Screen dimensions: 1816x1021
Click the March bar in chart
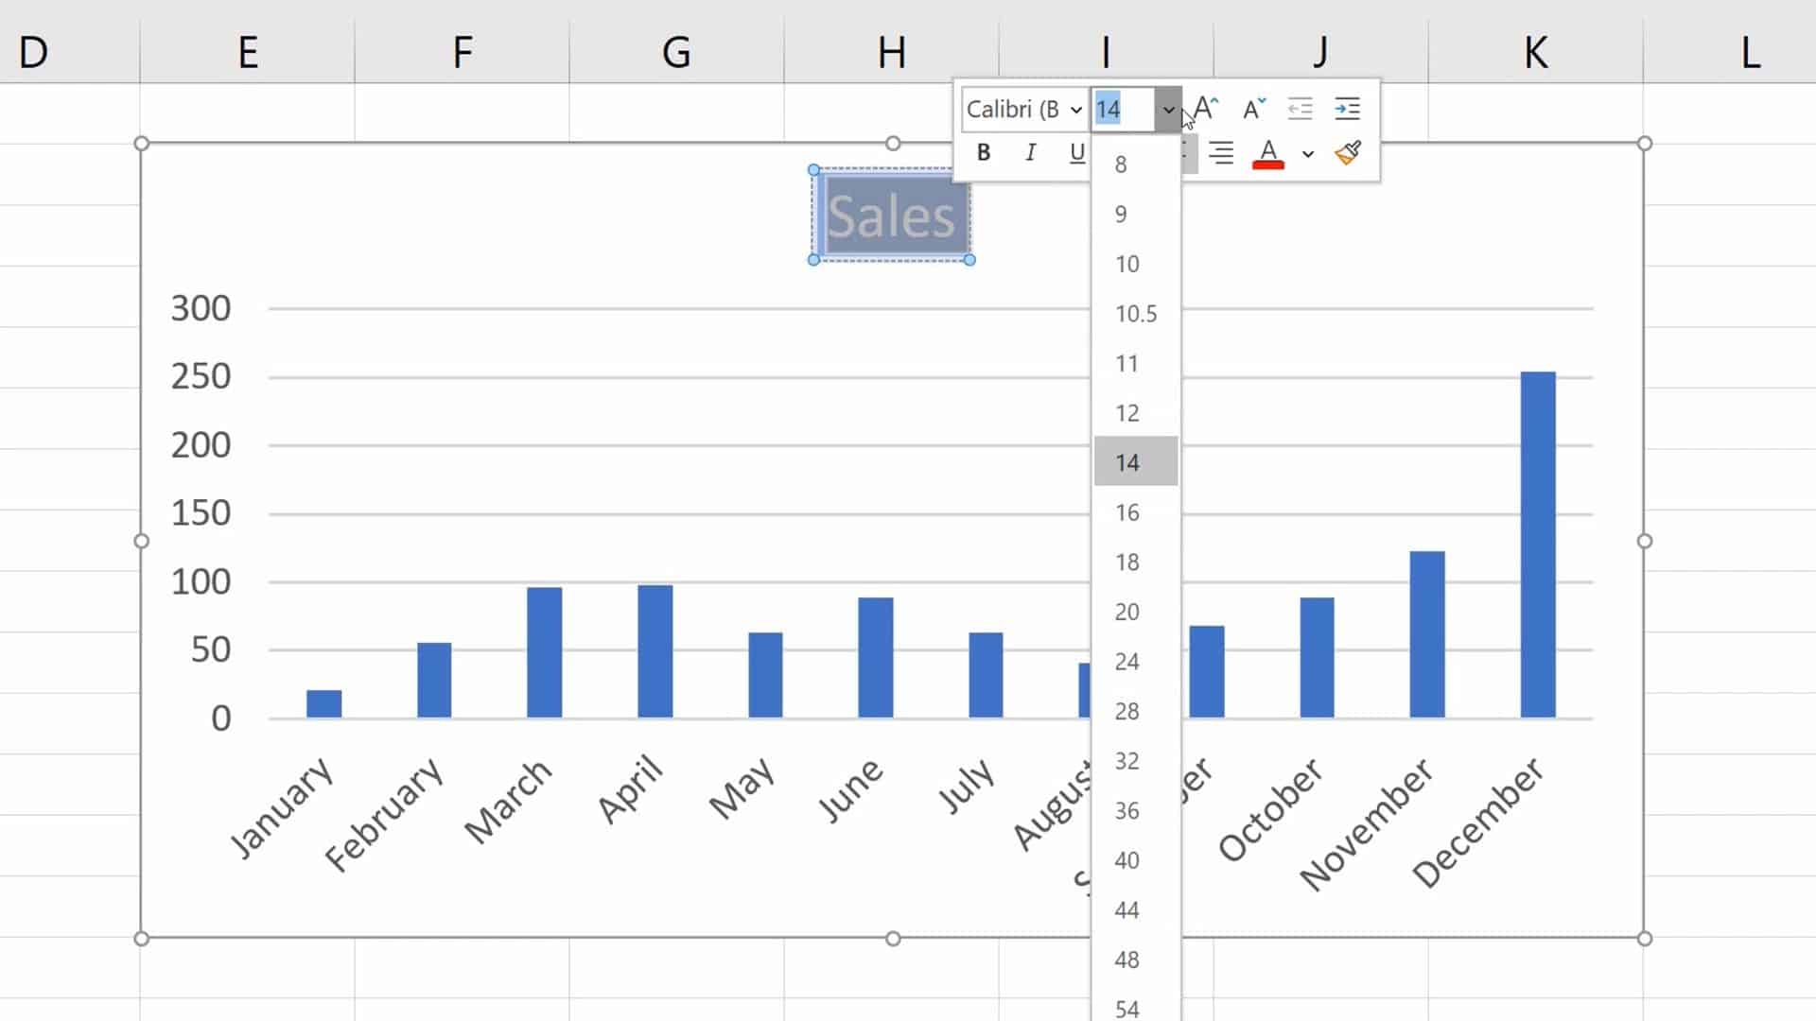pyautogui.click(x=544, y=652)
